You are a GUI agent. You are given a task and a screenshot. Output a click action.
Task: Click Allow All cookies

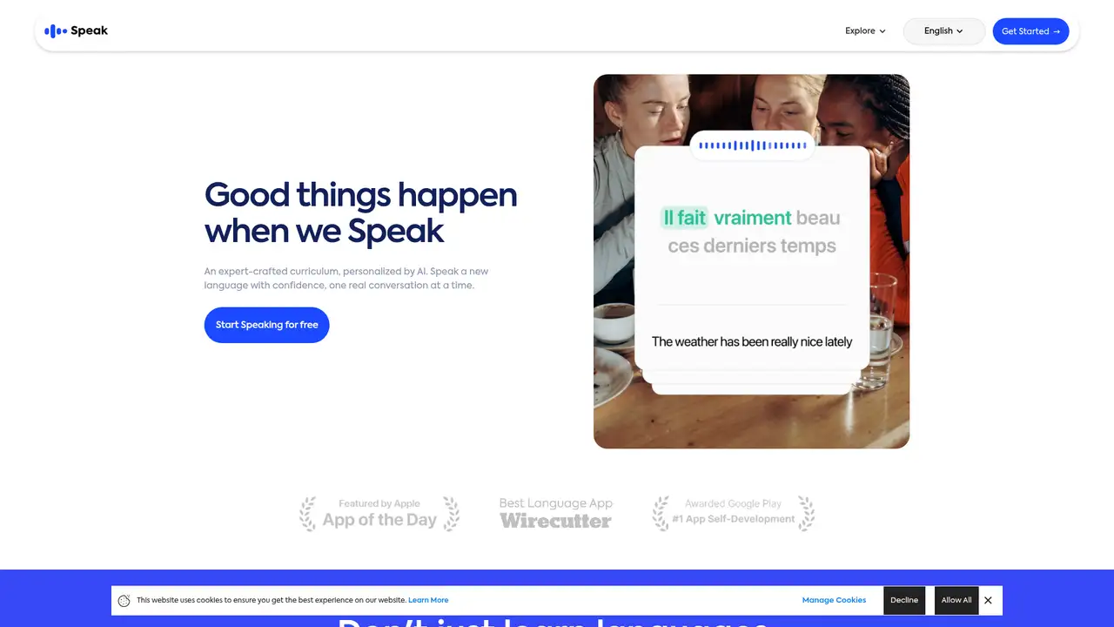[x=956, y=600]
